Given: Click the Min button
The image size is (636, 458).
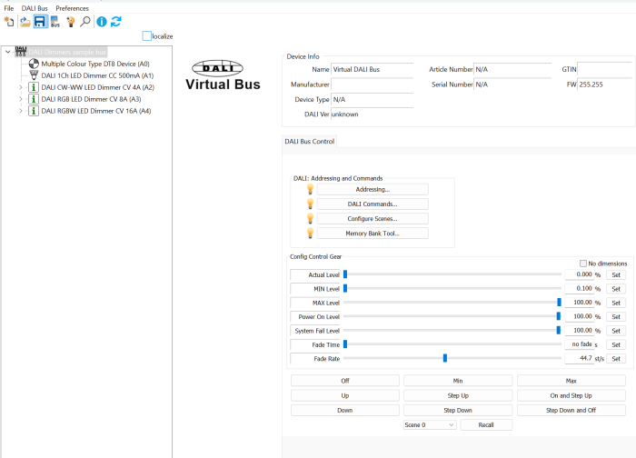Looking at the screenshot, I should (x=458, y=381).
